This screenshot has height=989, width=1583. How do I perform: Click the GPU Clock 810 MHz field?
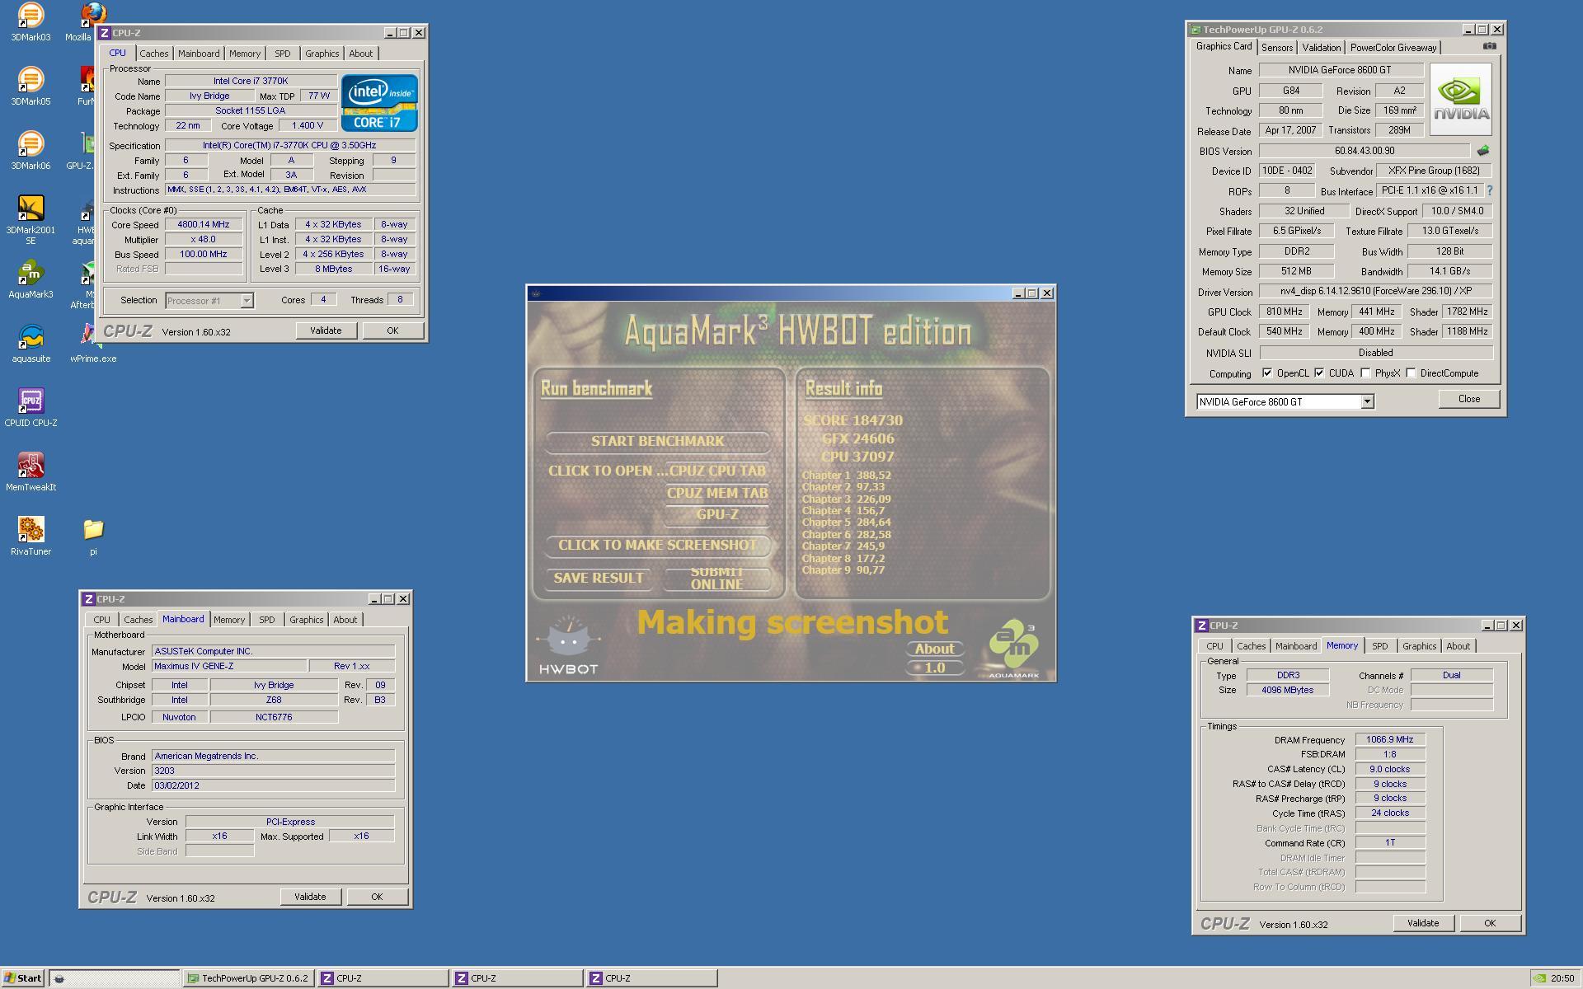tap(1285, 312)
